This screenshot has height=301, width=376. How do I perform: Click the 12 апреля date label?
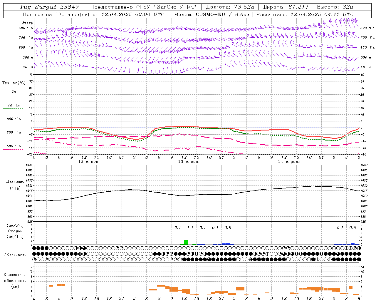89,162
